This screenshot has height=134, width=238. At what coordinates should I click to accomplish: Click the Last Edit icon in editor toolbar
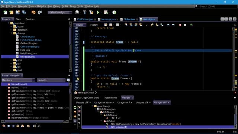click(106, 25)
